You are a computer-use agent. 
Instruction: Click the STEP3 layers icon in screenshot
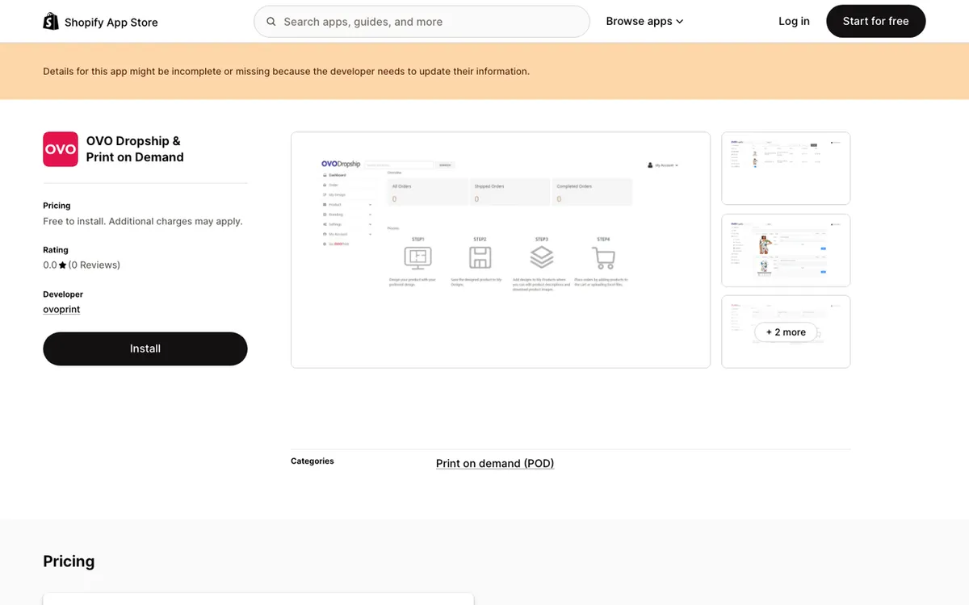coord(542,257)
